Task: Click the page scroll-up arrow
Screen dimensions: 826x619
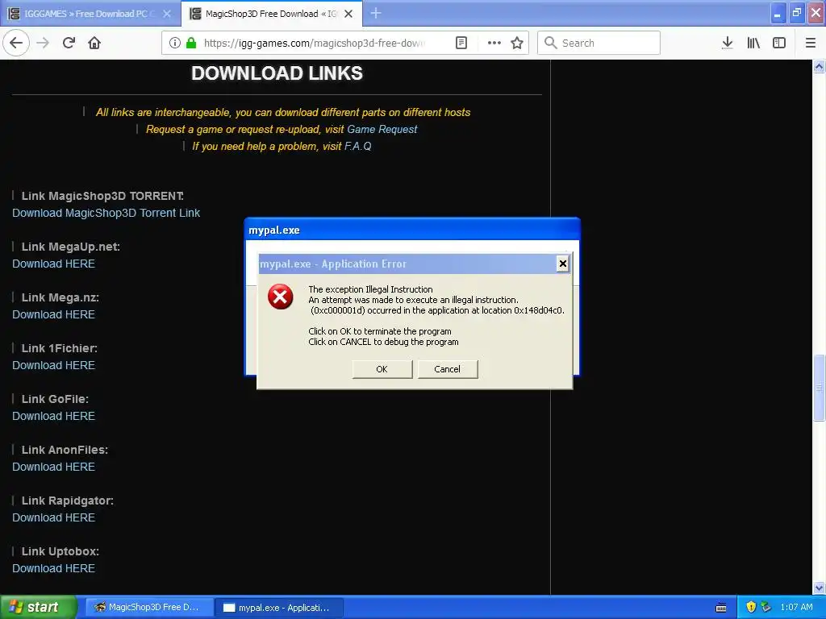Action: tap(819, 66)
